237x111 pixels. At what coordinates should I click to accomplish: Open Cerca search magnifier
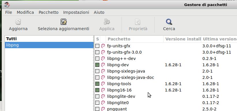pyautogui.click(x=169, y=22)
